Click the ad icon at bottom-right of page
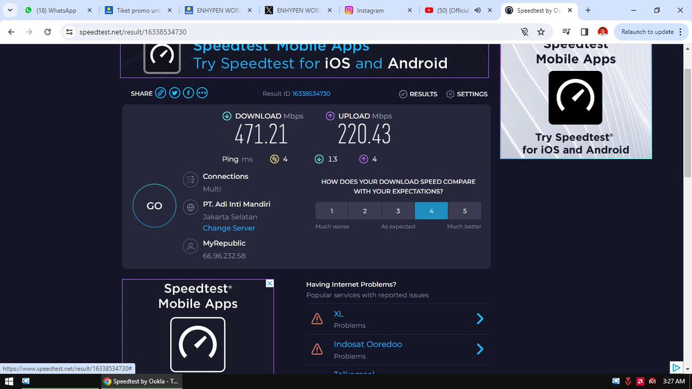692x389 pixels. coord(676,367)
